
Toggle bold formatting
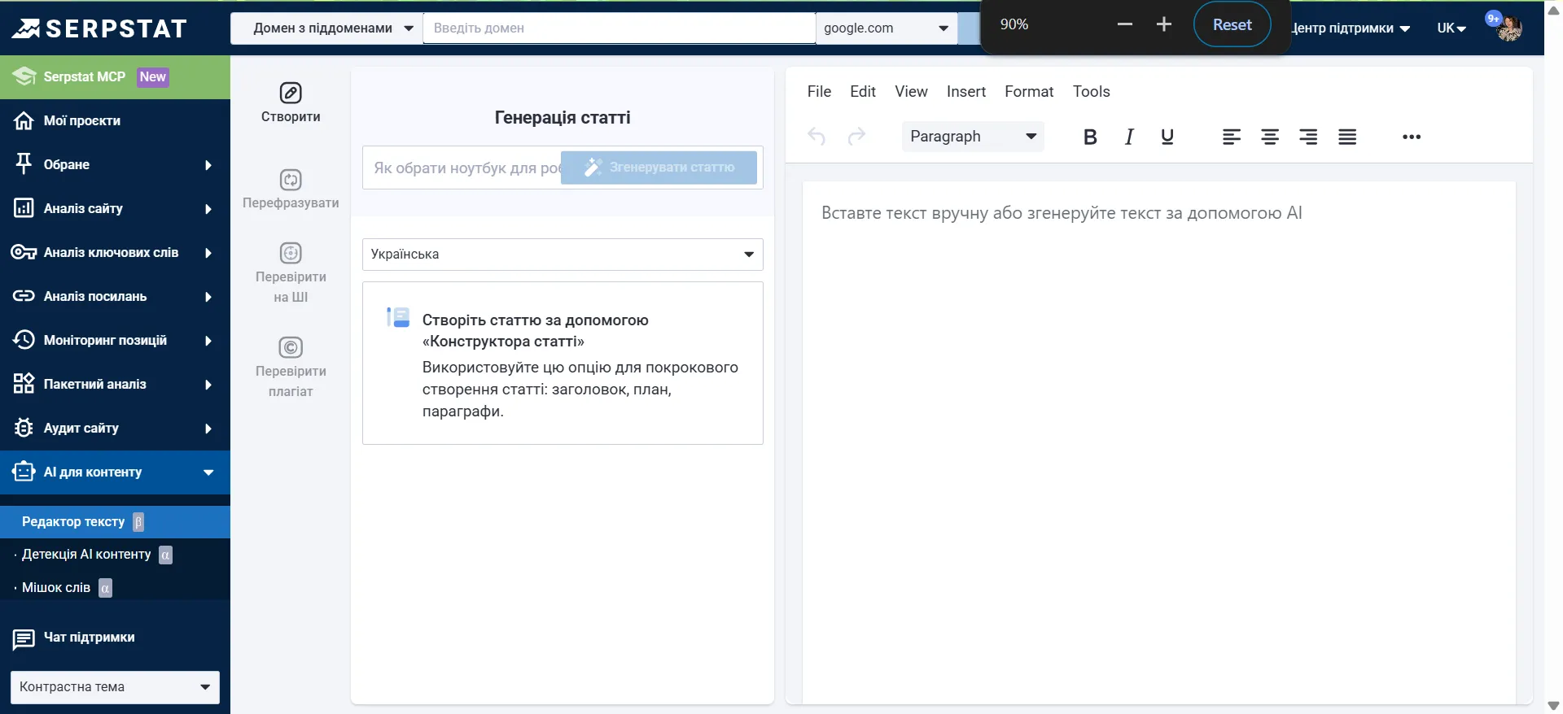point(1090,137)
